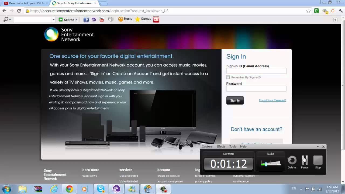The width and height of the screenshot is (345, 194).
Task: Open the account management footer link
Action: (x=170, y=181)
